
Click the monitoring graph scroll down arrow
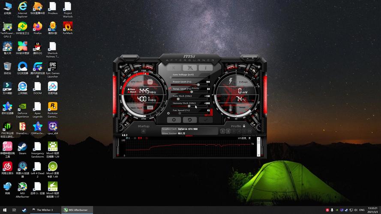(258, 155)
